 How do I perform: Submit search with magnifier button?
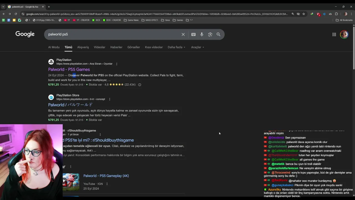[218, 34]
